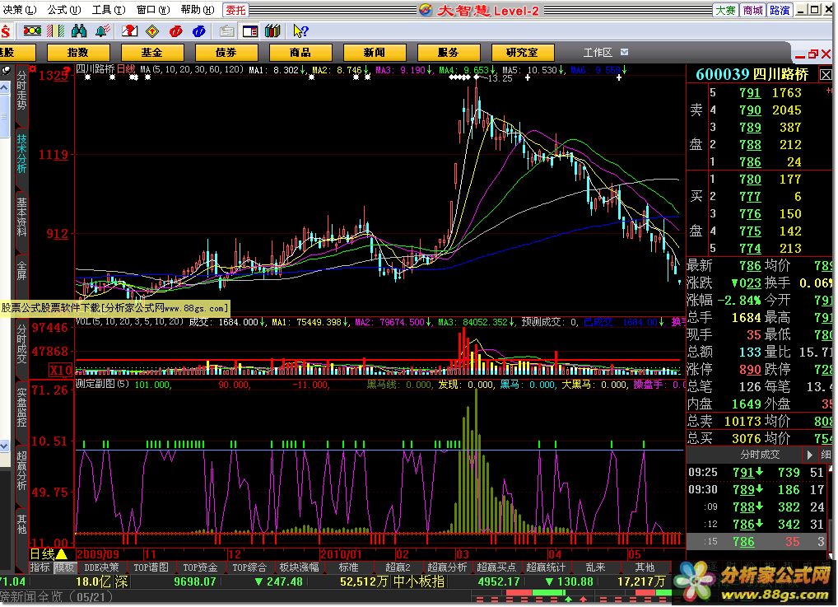Screen dimensions: 838x607
Task: Select the TOP综合 bottom tab
Action: click(x=249, y=567)
